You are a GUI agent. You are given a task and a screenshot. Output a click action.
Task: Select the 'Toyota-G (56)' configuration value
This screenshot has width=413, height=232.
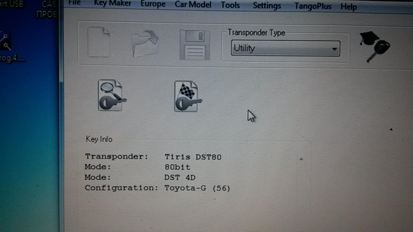pos(197,188)
